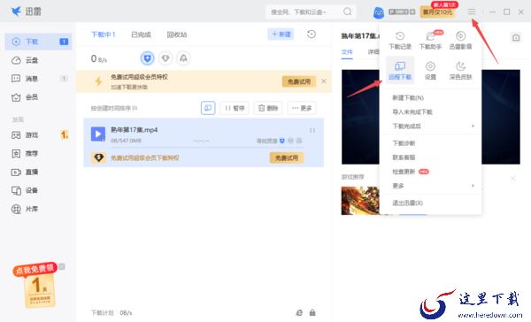Click the video file icon of 熟年第17集.mp4
531x322 pixels.
[98, 134]
